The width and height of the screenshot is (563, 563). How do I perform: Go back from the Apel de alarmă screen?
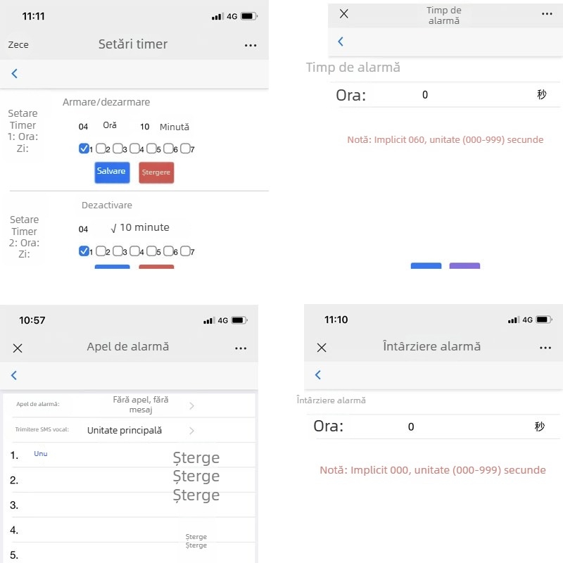[x=14, y=376]
